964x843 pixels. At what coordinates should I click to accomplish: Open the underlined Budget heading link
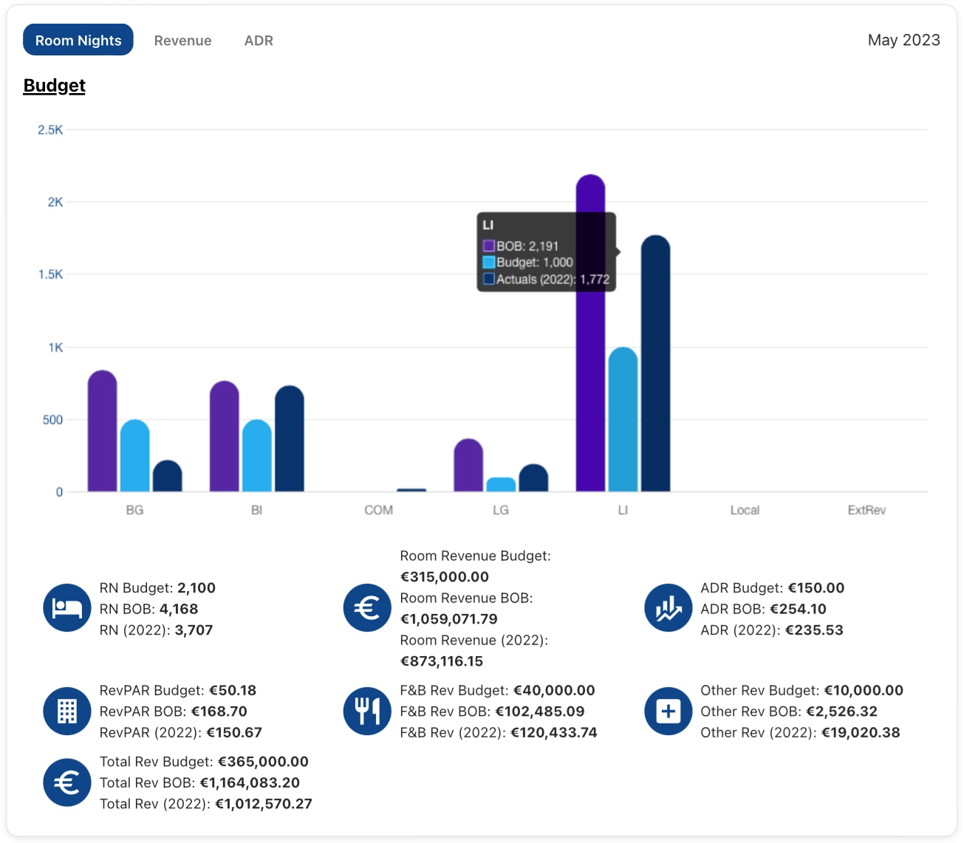pyautogui.click(x=55, y=86)
